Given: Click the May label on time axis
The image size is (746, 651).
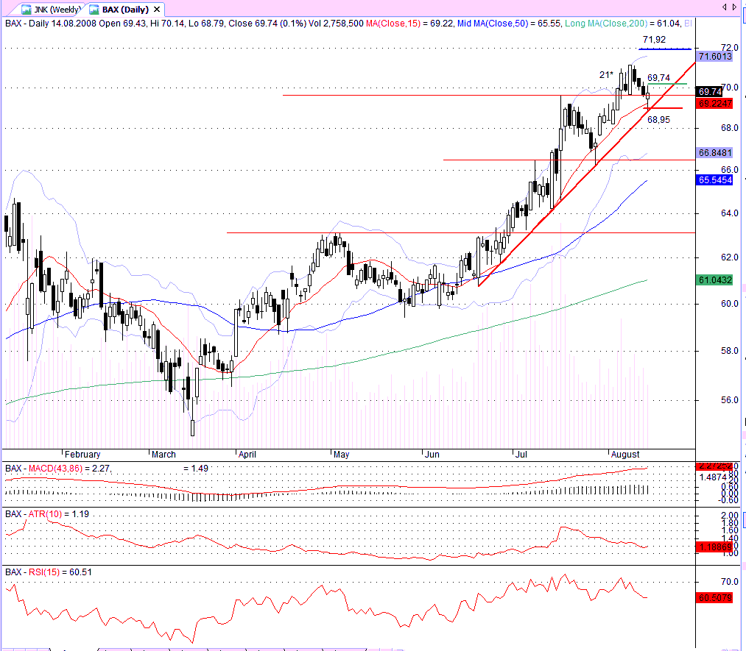Looking at the screenshot, I should click(x=341, y=455).
